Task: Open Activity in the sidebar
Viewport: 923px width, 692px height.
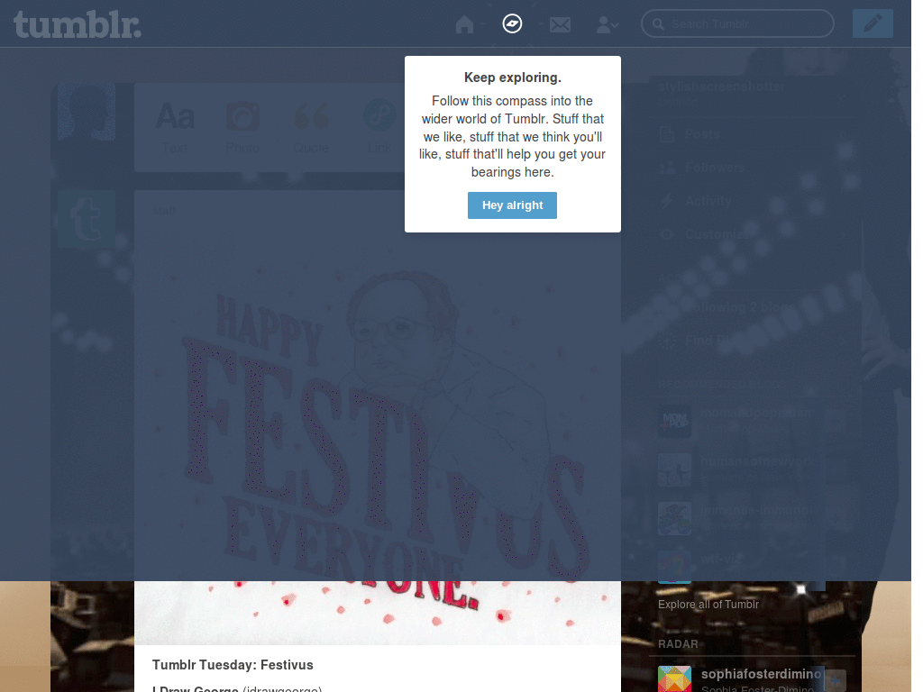Action: pyautogui.click(x=708, y=201)
